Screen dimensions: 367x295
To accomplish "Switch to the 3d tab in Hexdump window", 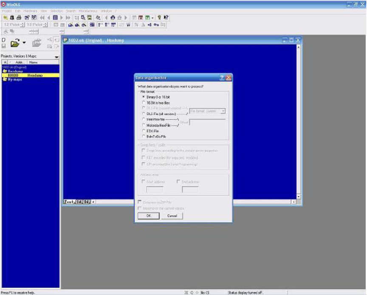I will point(86,202).
